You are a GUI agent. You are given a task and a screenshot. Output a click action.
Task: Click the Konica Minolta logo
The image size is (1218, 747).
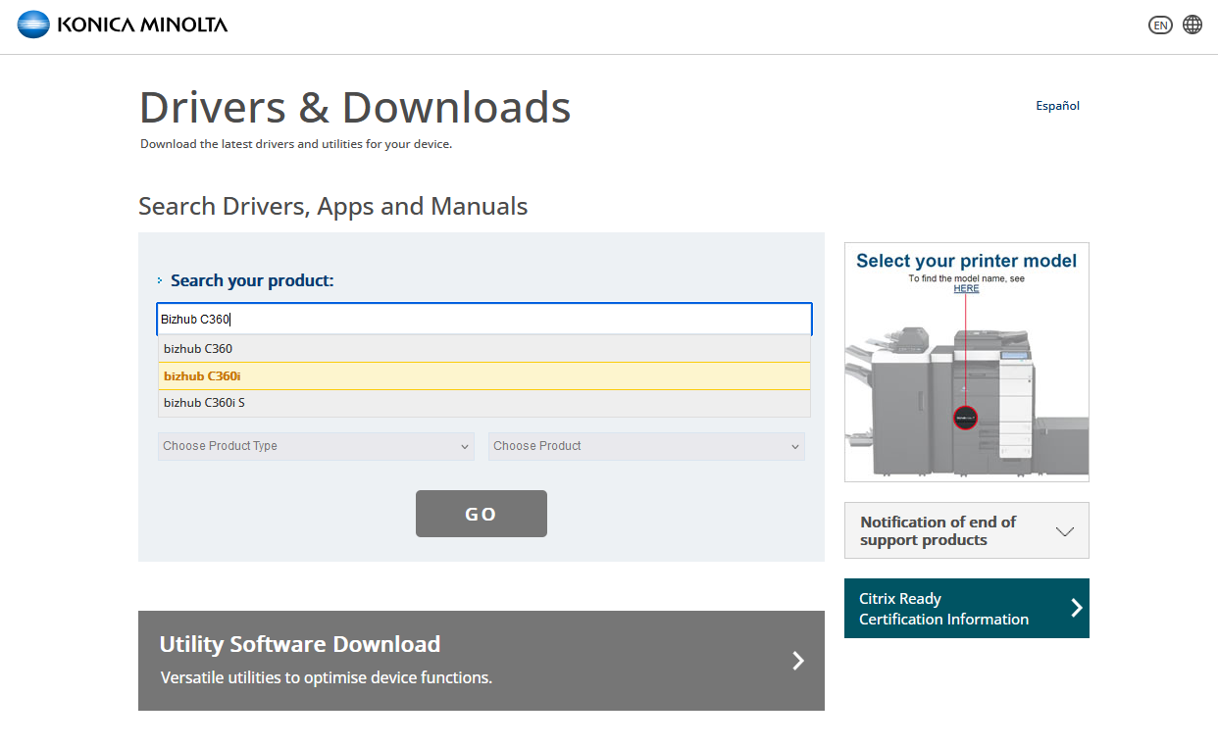pyautogui.click(x=123, y=25)
